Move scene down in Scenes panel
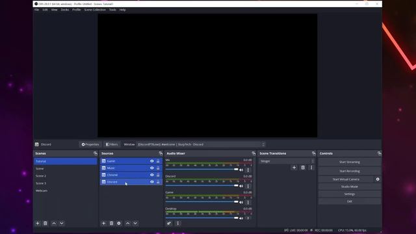Image resolution: width=416 pixels, height=234 pixels. point(62,224)
